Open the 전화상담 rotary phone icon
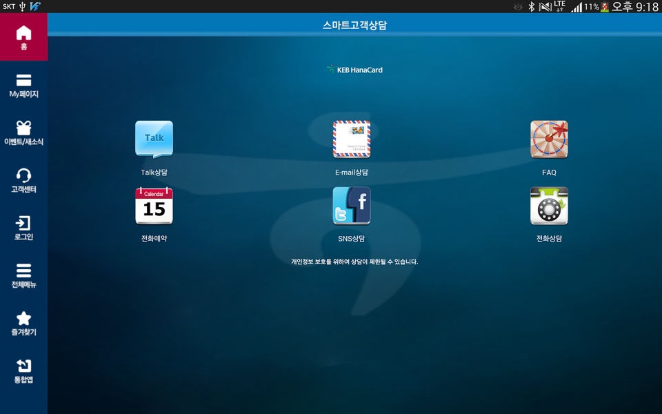662x414 pixels. 550,206
